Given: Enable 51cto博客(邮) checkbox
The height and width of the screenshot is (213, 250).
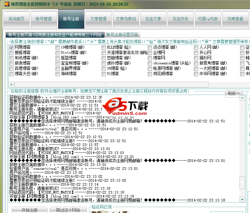Looking at the screenshot, I should click(x=57, y=53).
